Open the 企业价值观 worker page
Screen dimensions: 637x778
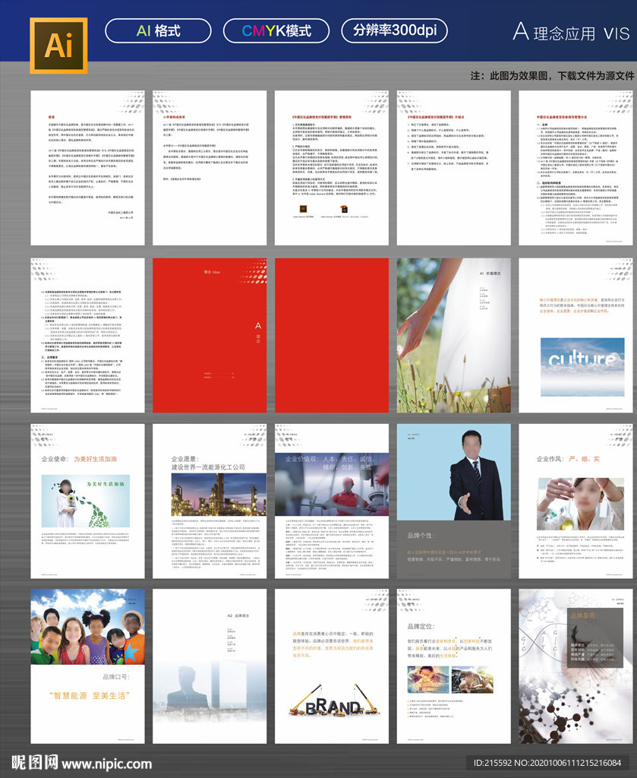(332, 501)
